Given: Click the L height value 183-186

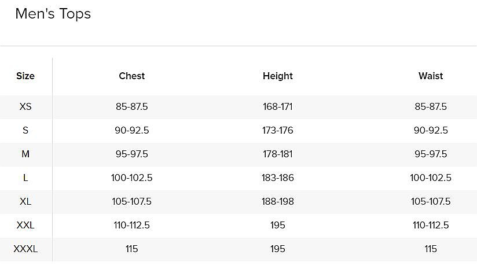Looking at the screenshot, I should [x=277, y=178].
